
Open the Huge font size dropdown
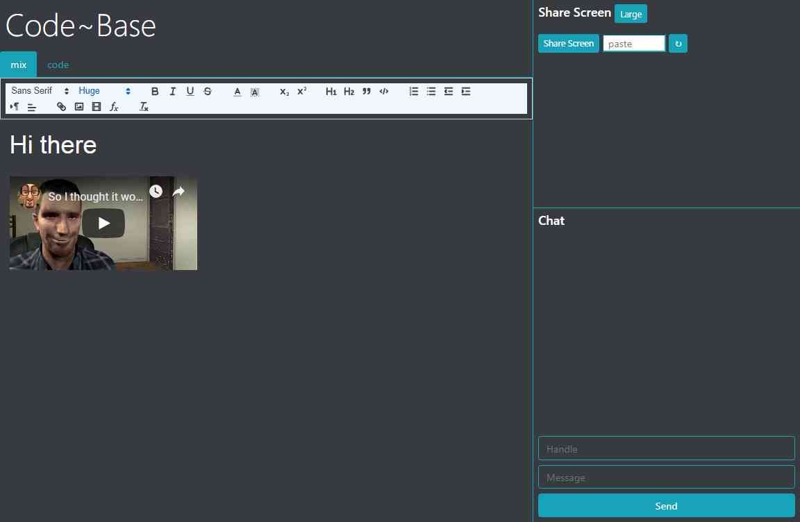pos(104,91)
